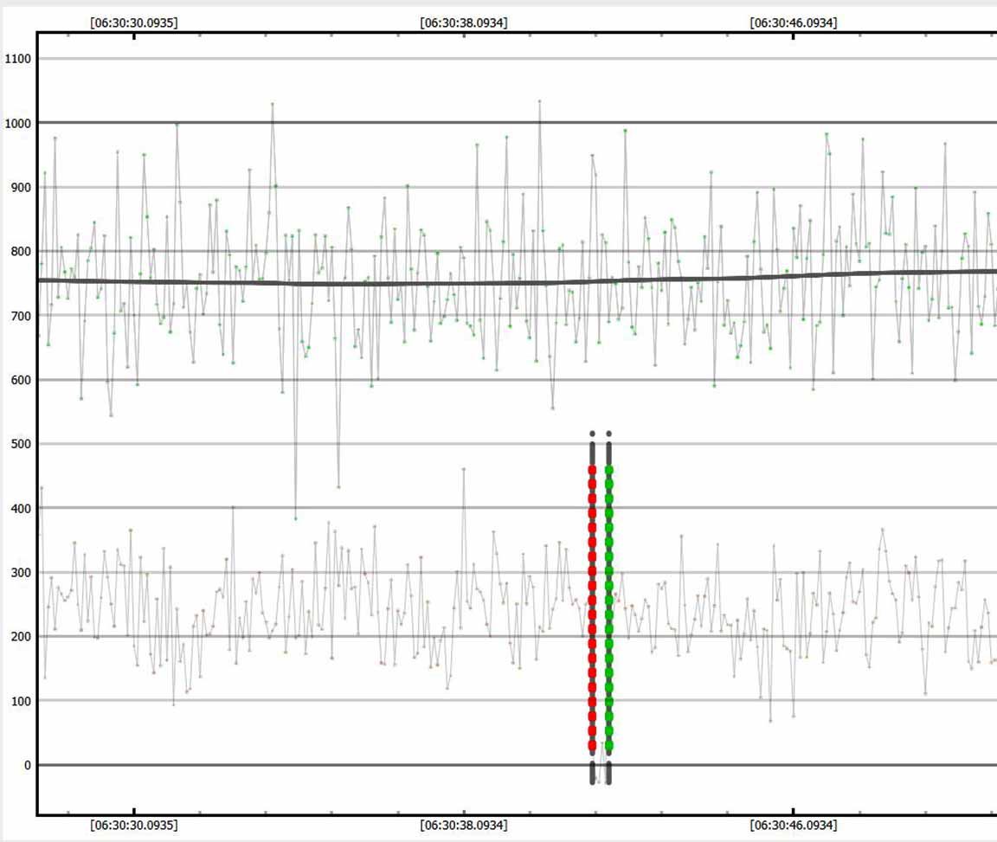Click the 100 y-axis label
997x842 pixels.
(21, 702)
